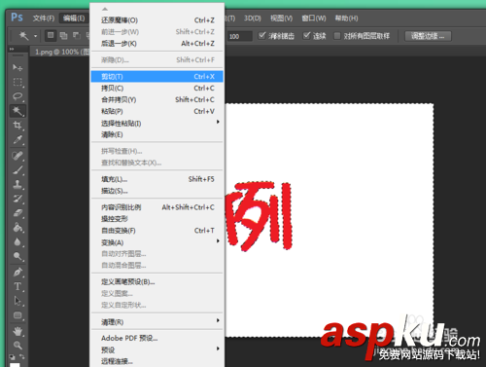The height and width of the screenshot is (367, 486).
Task: Open the 帮助(H) menu
Action: (346, 18)
